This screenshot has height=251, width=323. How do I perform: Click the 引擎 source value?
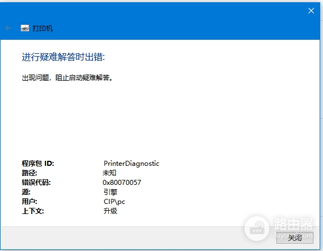tap(110, 192)
